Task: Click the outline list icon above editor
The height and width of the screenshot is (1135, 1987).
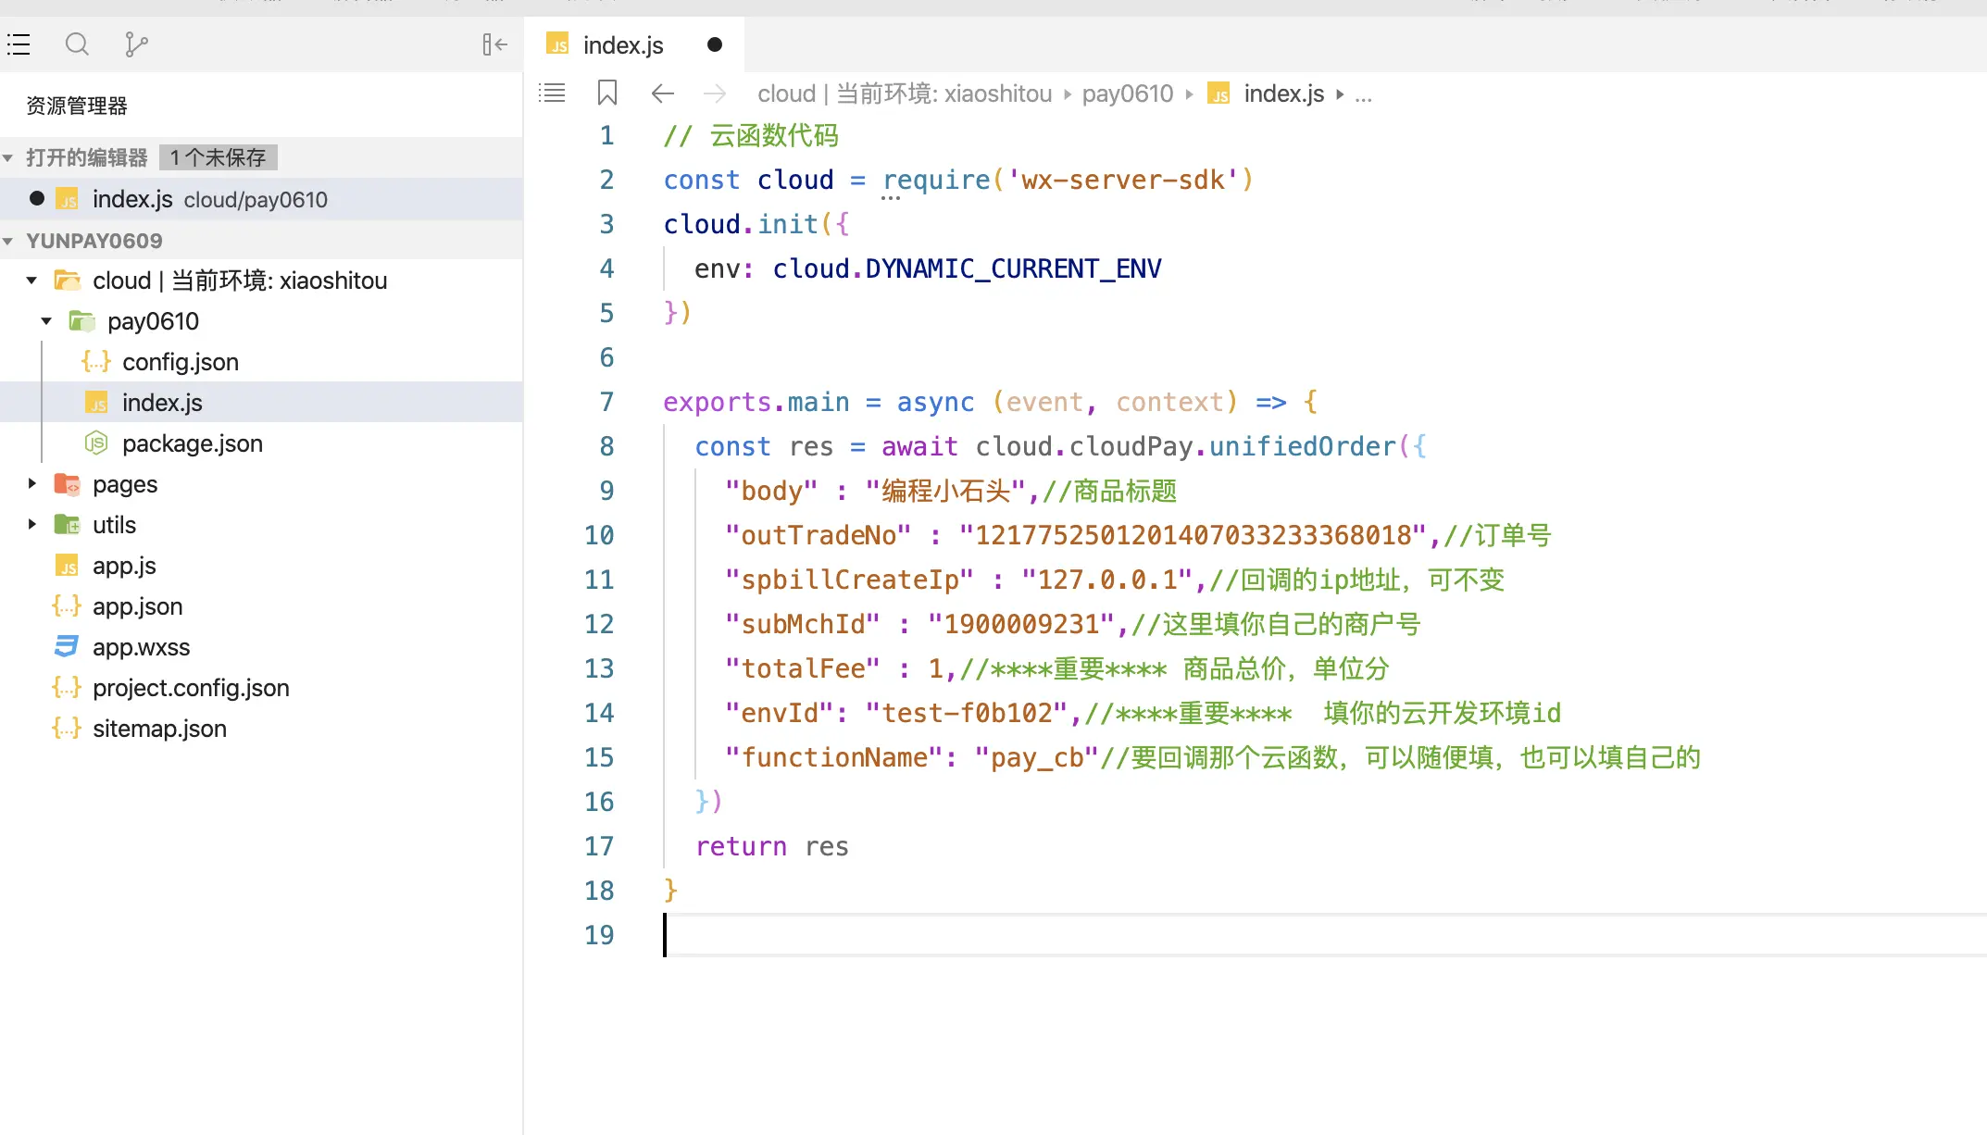Action: coord(552,93)
